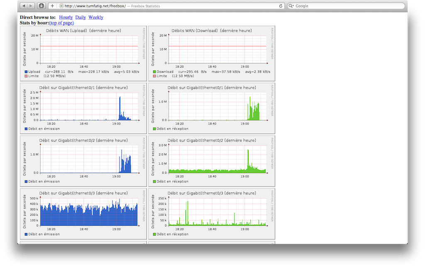Screen dimensions: 425x268
Task: Click 'max=228.17 kB/s' in Upload legend
Action: [x=94, y=72]
